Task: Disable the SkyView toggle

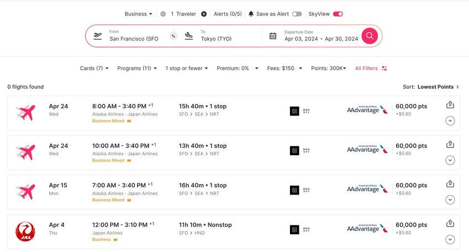Action: point(338,14)
